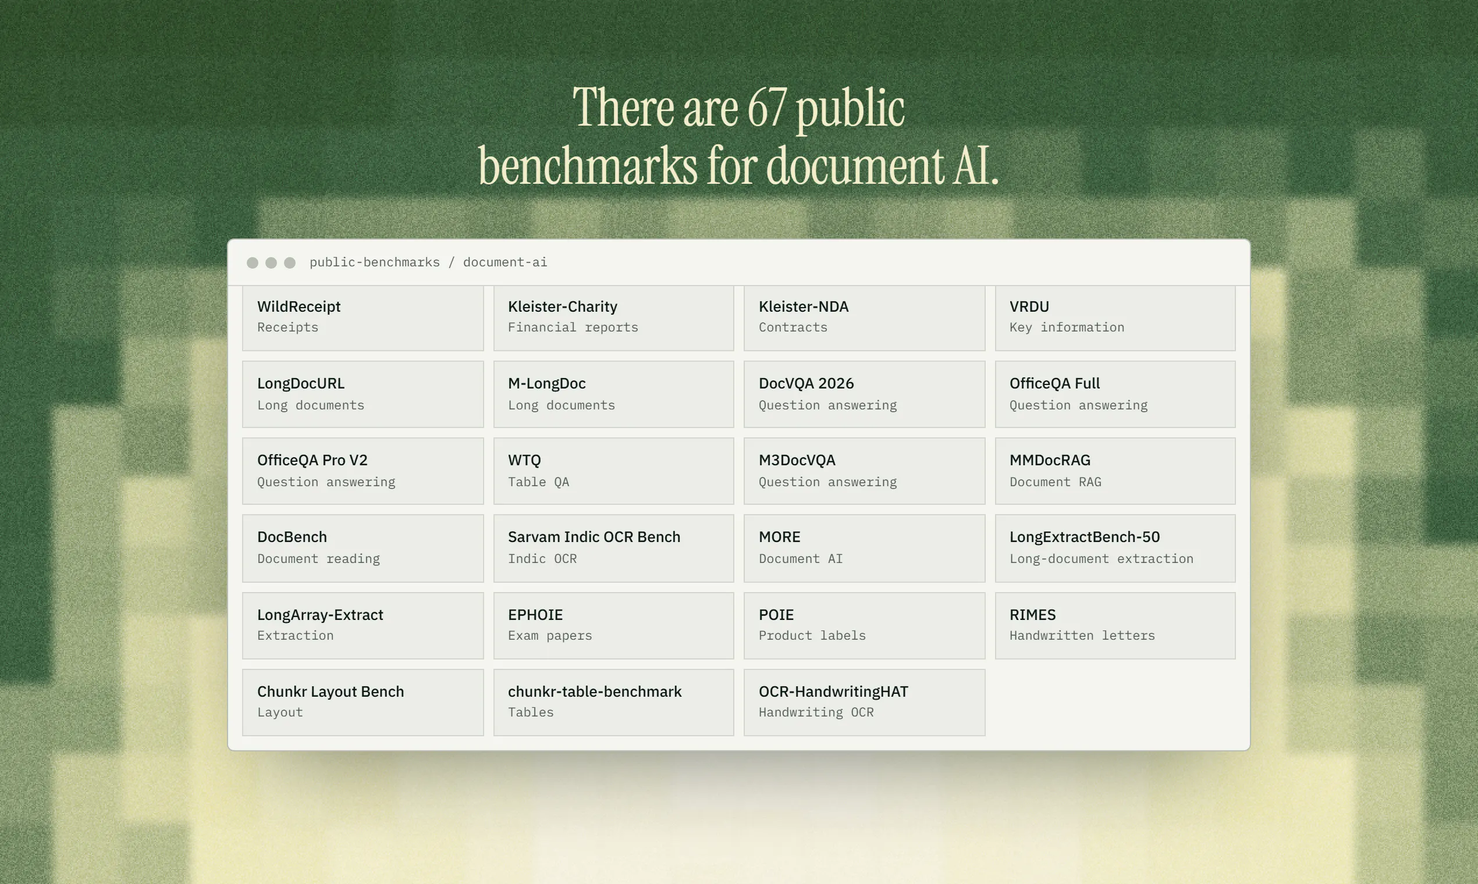Screen dimensions: 1478x884
Task: Click the MMDocRAG Document RAG card
Action: (x=1115, y=471)
